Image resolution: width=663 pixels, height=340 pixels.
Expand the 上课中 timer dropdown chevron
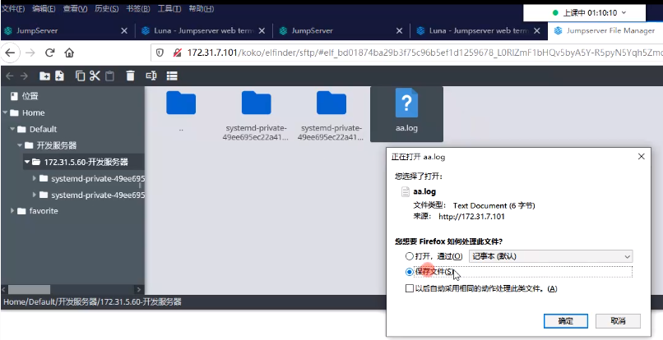click(624, 13)
